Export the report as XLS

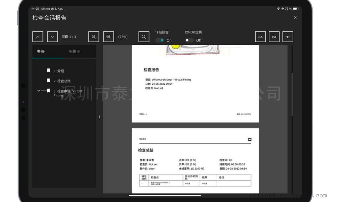[x=260, y=37]
